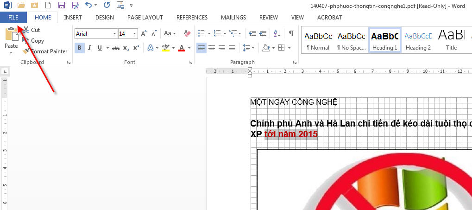Click the Center align icon
This screenshot has width=472, height=210.
tap(212, 48)
